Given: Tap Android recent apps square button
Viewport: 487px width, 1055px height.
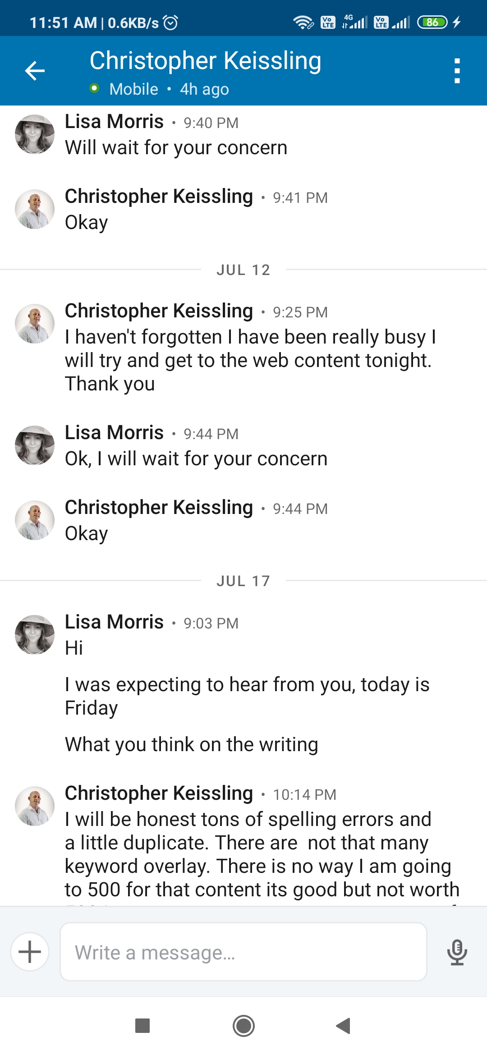Looking at the screenshot, I should [142, 1026].
